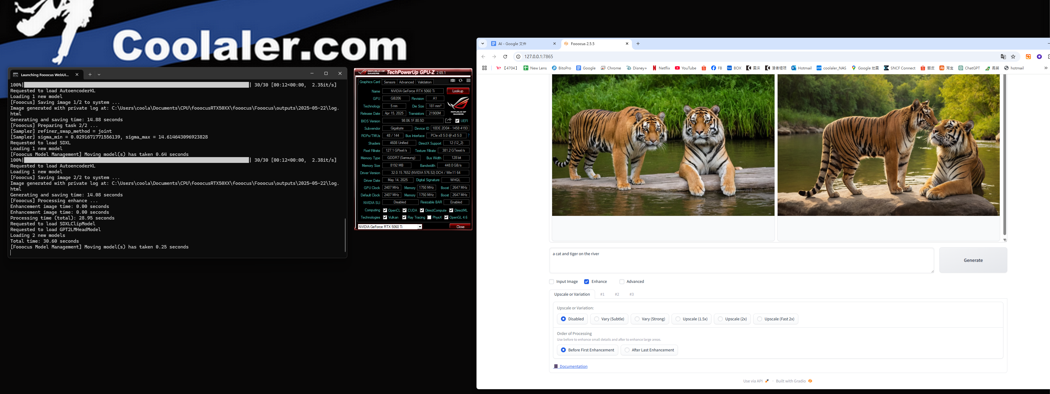
Task: Open a new browser tab with plus icon
Action: (638, 44)
